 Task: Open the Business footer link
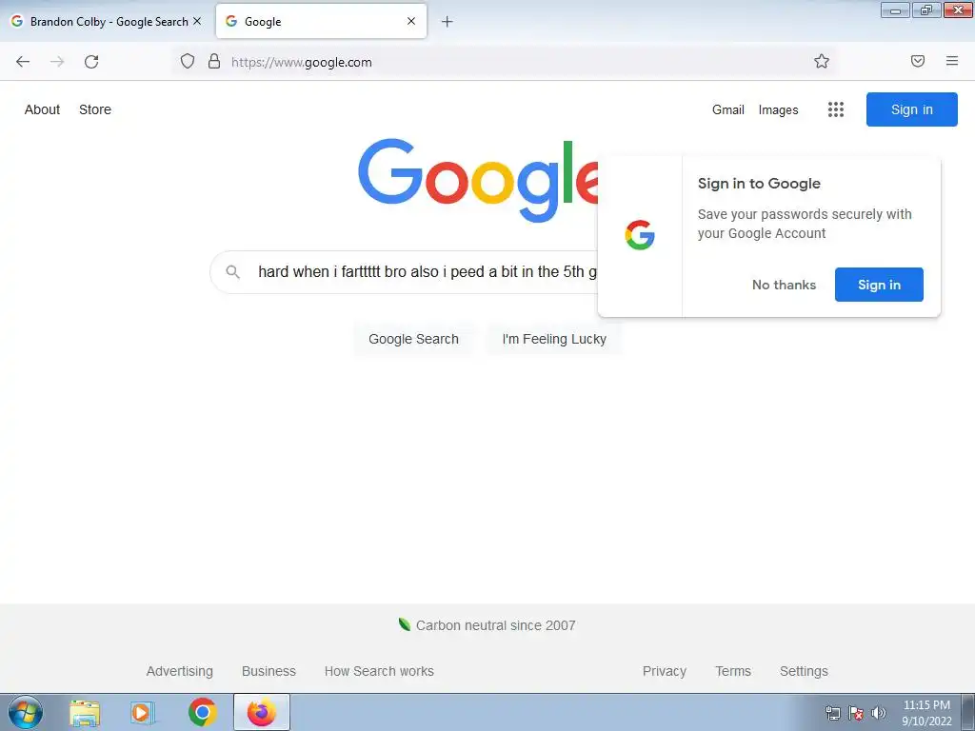[269, 671]
